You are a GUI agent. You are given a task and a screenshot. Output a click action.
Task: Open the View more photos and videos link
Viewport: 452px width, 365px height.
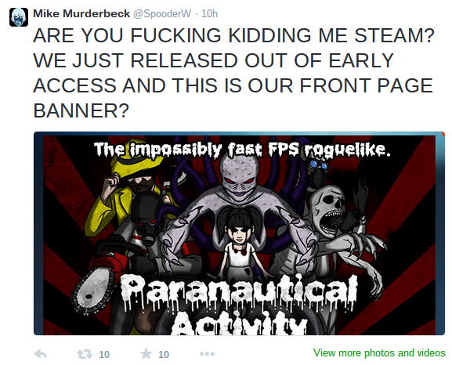click(x=379, y=353)
